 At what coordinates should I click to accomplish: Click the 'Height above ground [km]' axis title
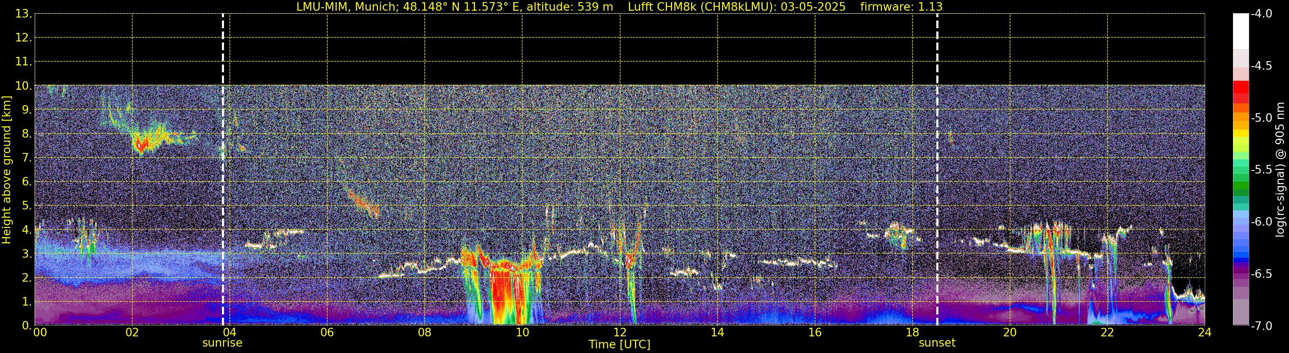6,170
